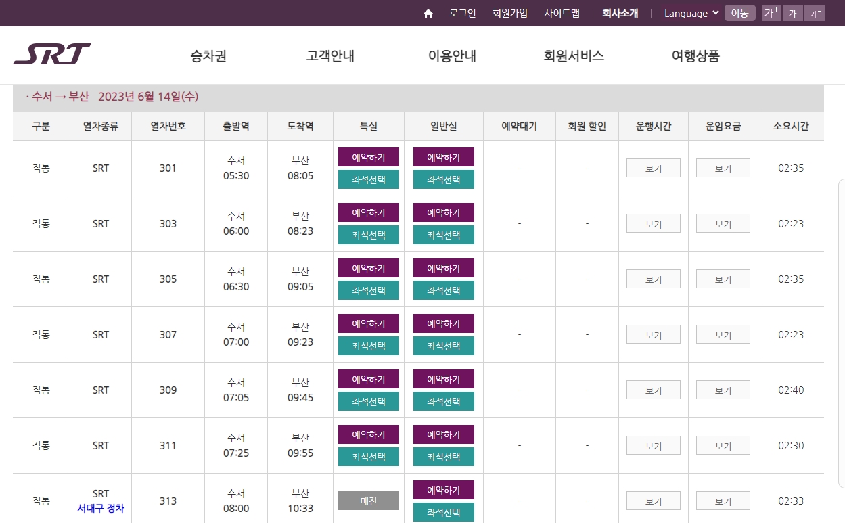View 운행시간 for train 305
Viewport: 845px width, 523px height.
(654, 279)
